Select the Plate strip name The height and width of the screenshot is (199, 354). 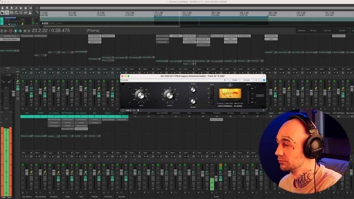(67, 197)
